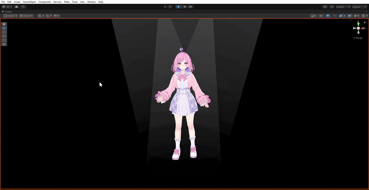Viewport: 369px width, 190px height.
Task: Toggle 2D view mode
Action: tap(321, 16)
